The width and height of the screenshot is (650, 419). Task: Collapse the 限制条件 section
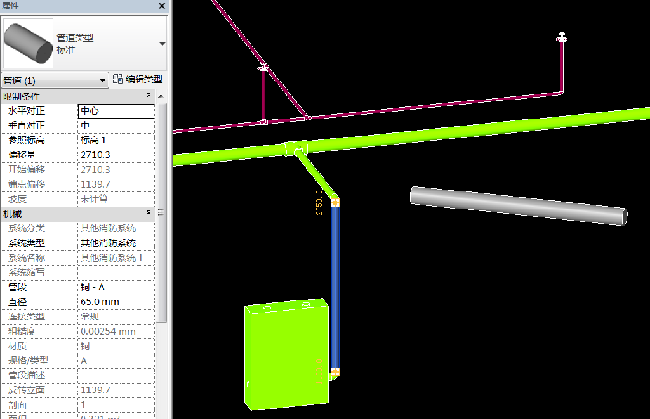(149, 96)
